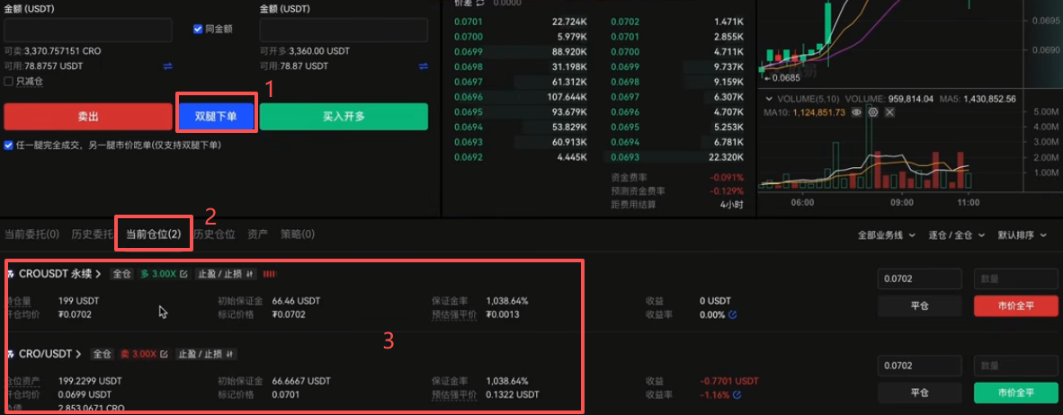Click info icon beside -1.16% 收益率

pyautogui.click(x=737, y=394)
